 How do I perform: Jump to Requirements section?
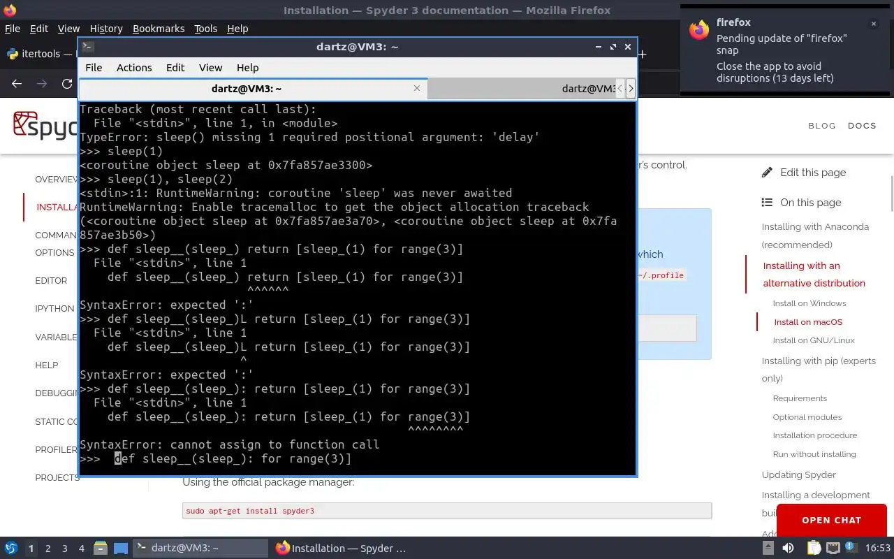pyautogui.click(x=800, y=398)
